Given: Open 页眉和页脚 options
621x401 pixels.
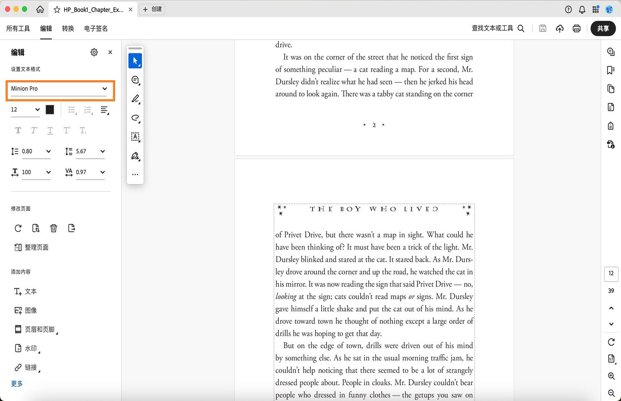Looking at the screenshot, I should coord(36,329).
